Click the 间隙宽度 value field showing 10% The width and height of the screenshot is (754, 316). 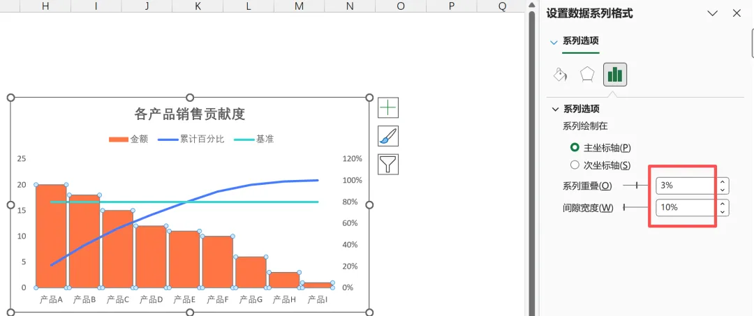coord(686,207)
